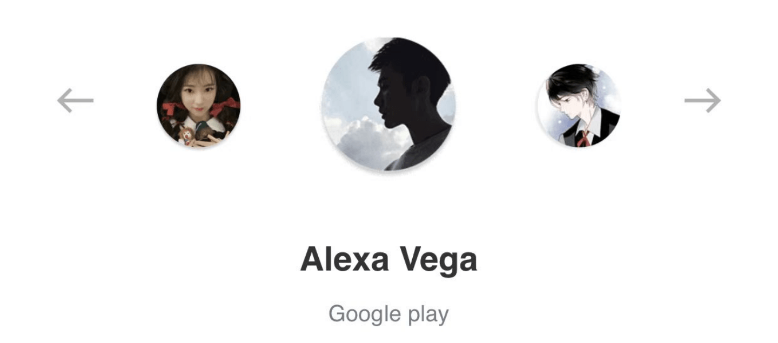Click the left arrow to show previous profile
The image size is (778, 343).
click(75, 100)
